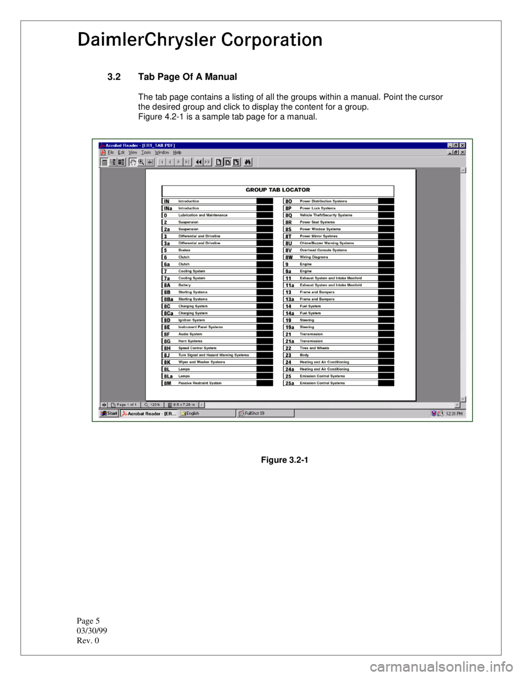Viewport: 522px width, 676px height.
Task: Click the Windows Start button
Action: tap(109, 414)
